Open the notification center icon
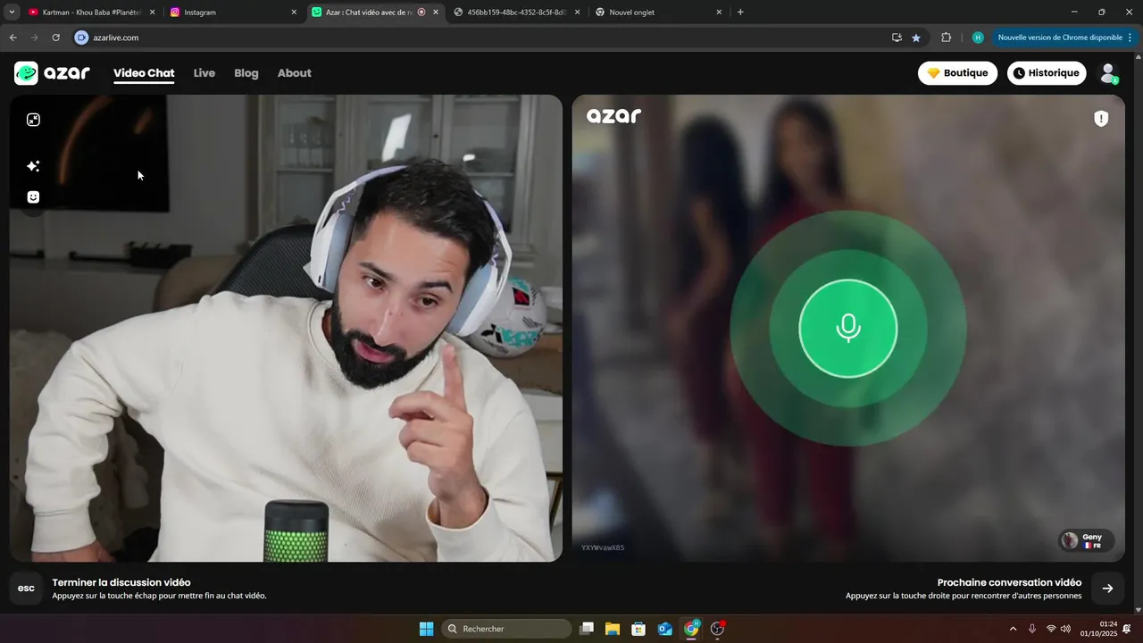The width and height of the screenshot is (1143, 643). click(x=1127, y=629)
